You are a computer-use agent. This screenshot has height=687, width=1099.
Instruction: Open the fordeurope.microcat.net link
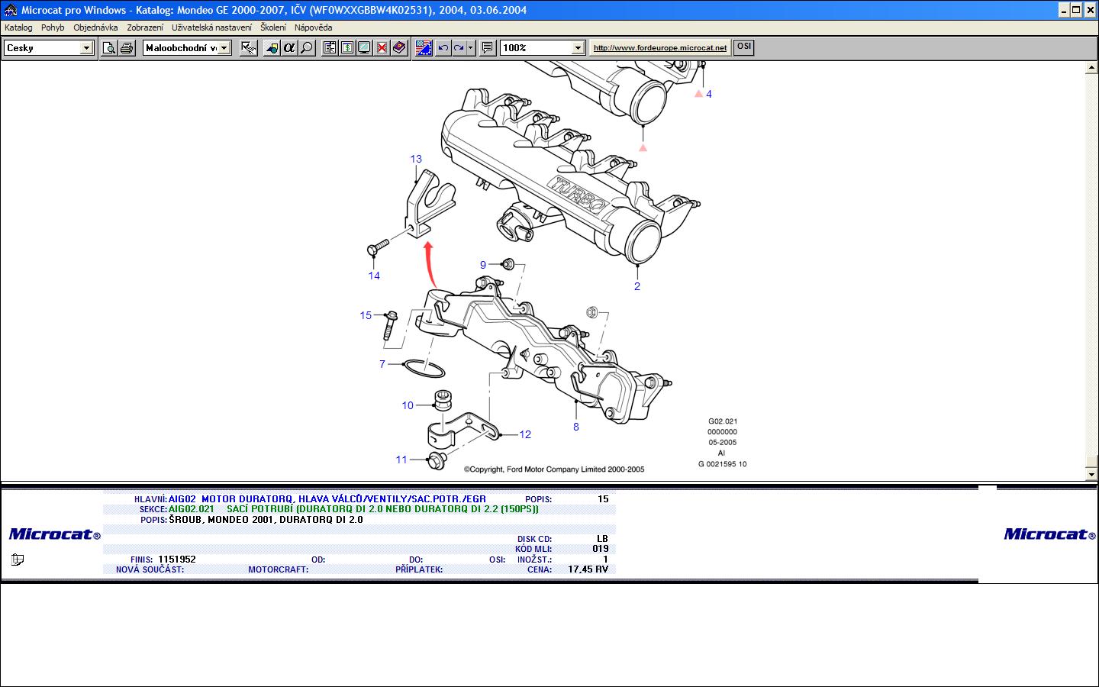coord(659,47)
